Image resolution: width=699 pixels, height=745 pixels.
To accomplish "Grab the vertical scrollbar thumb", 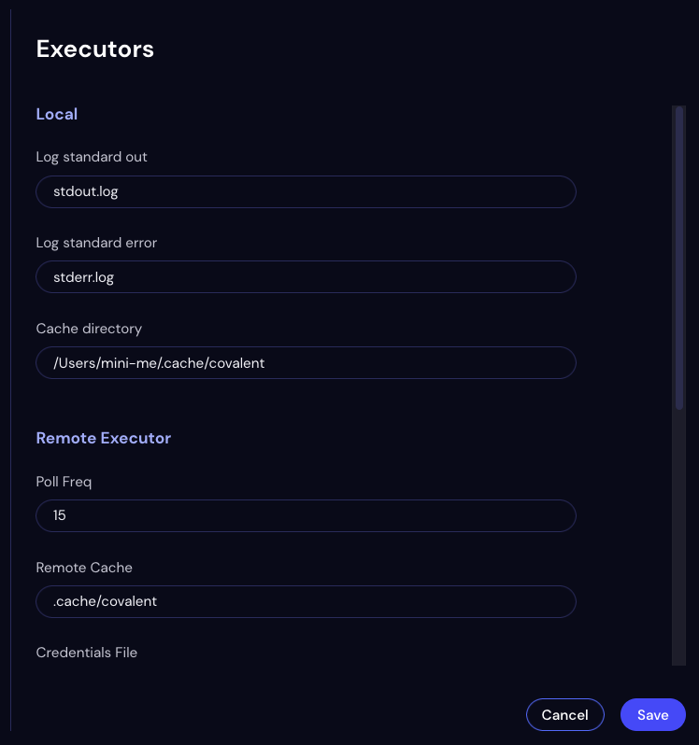I will click(679, 258).
